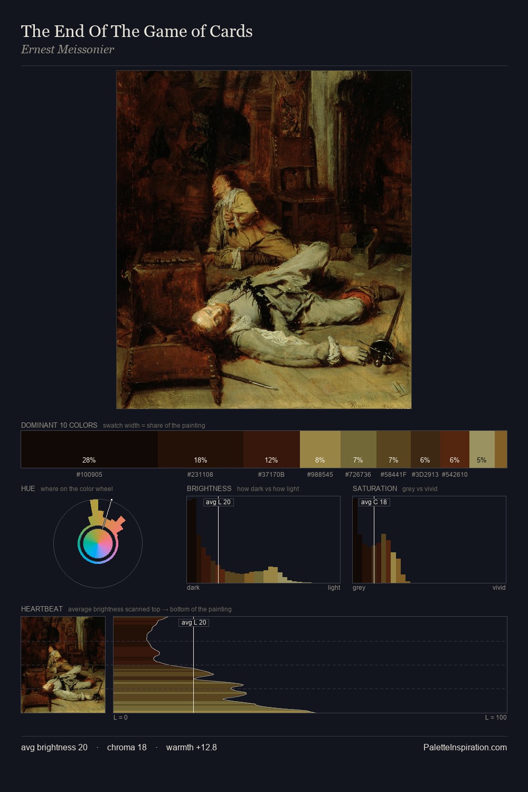Screen dimensions: 528x792
Task: Click the 'avg C 18' saturation label
Action: [x=374, y=502]
